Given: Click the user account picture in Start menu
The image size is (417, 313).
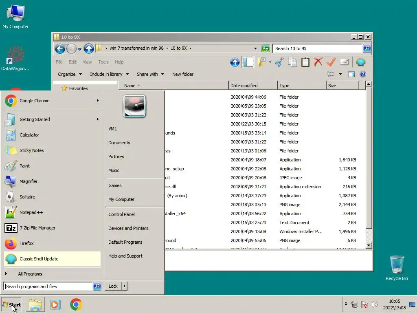Looking at the screenshot, I should click(x=134, y=106).
